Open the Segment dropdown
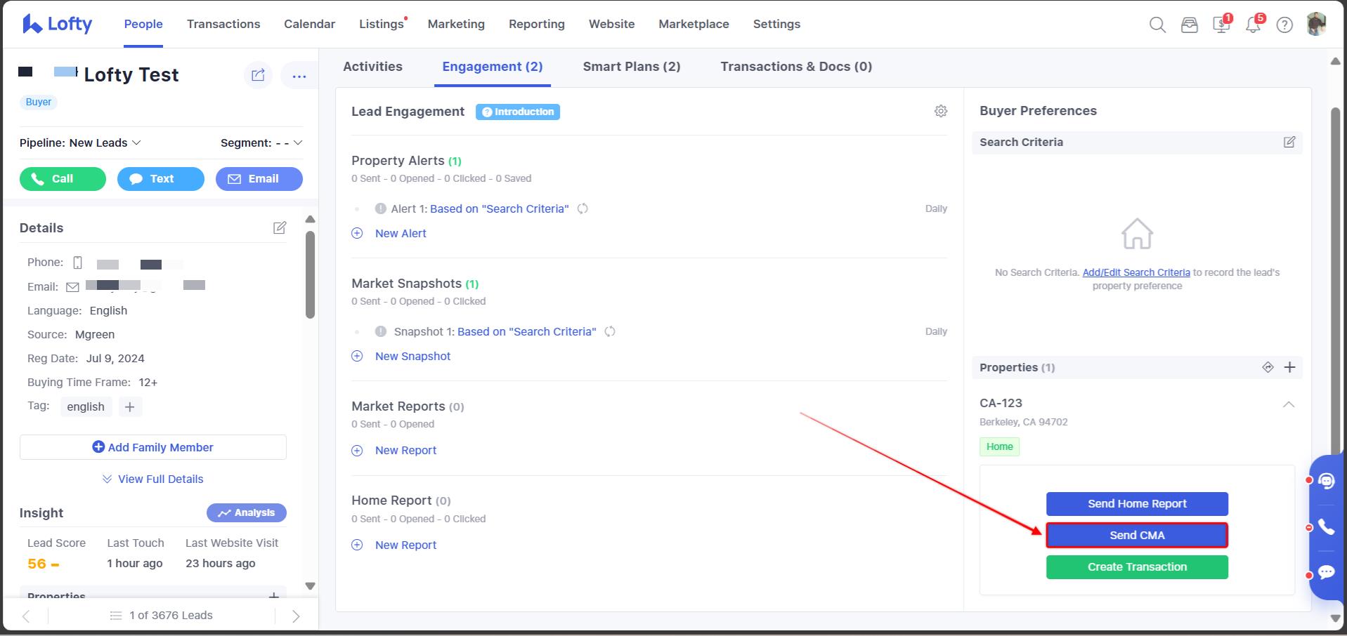The height and width of the screenshot is (636, 1347). [261, 143]
